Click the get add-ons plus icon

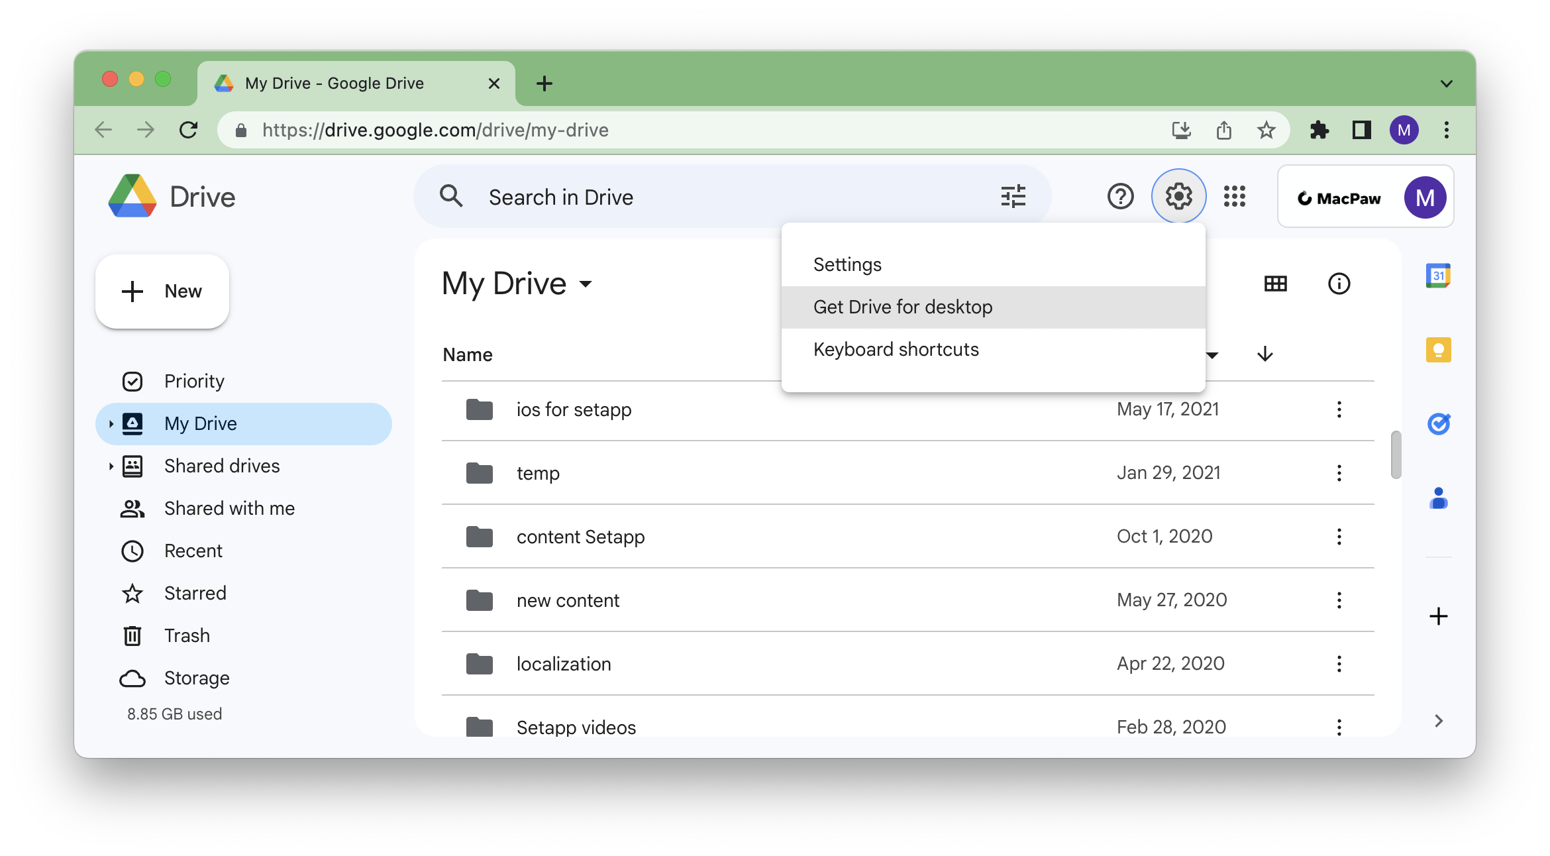pos(1438,616)
